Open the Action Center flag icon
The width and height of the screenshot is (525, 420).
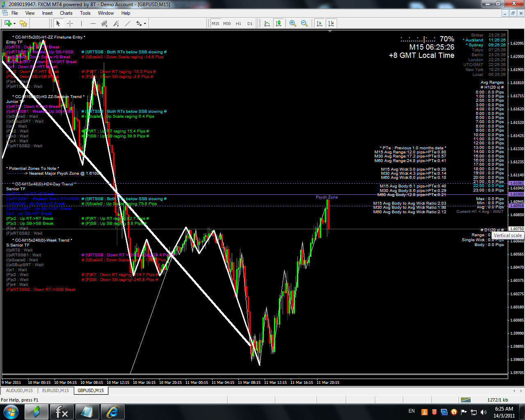tap(464, 412)
